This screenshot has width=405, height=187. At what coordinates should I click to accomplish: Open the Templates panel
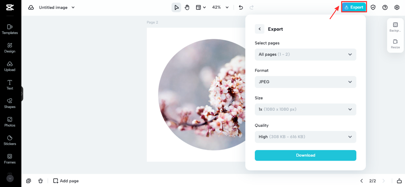click(x=10, y=29)
